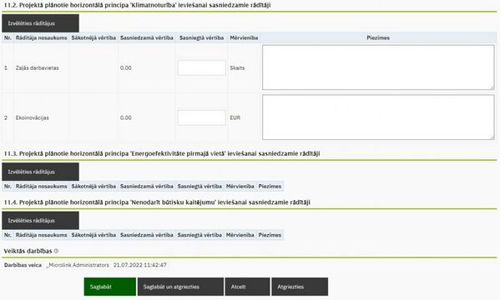Click the Atgriezties button
Image resolution: width=500 pixels, height=300 pixels.
tap(300, 287)
